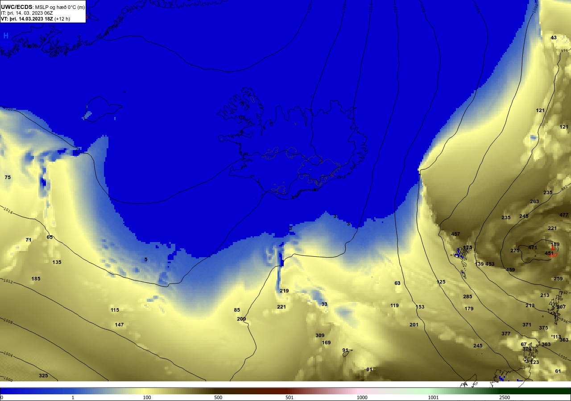Click the height value 325
The image size is (571, 401).
[x=43, y=376]
